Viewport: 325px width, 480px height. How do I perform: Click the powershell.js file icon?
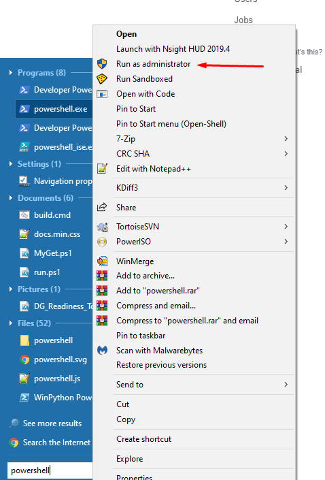(24, 379)
